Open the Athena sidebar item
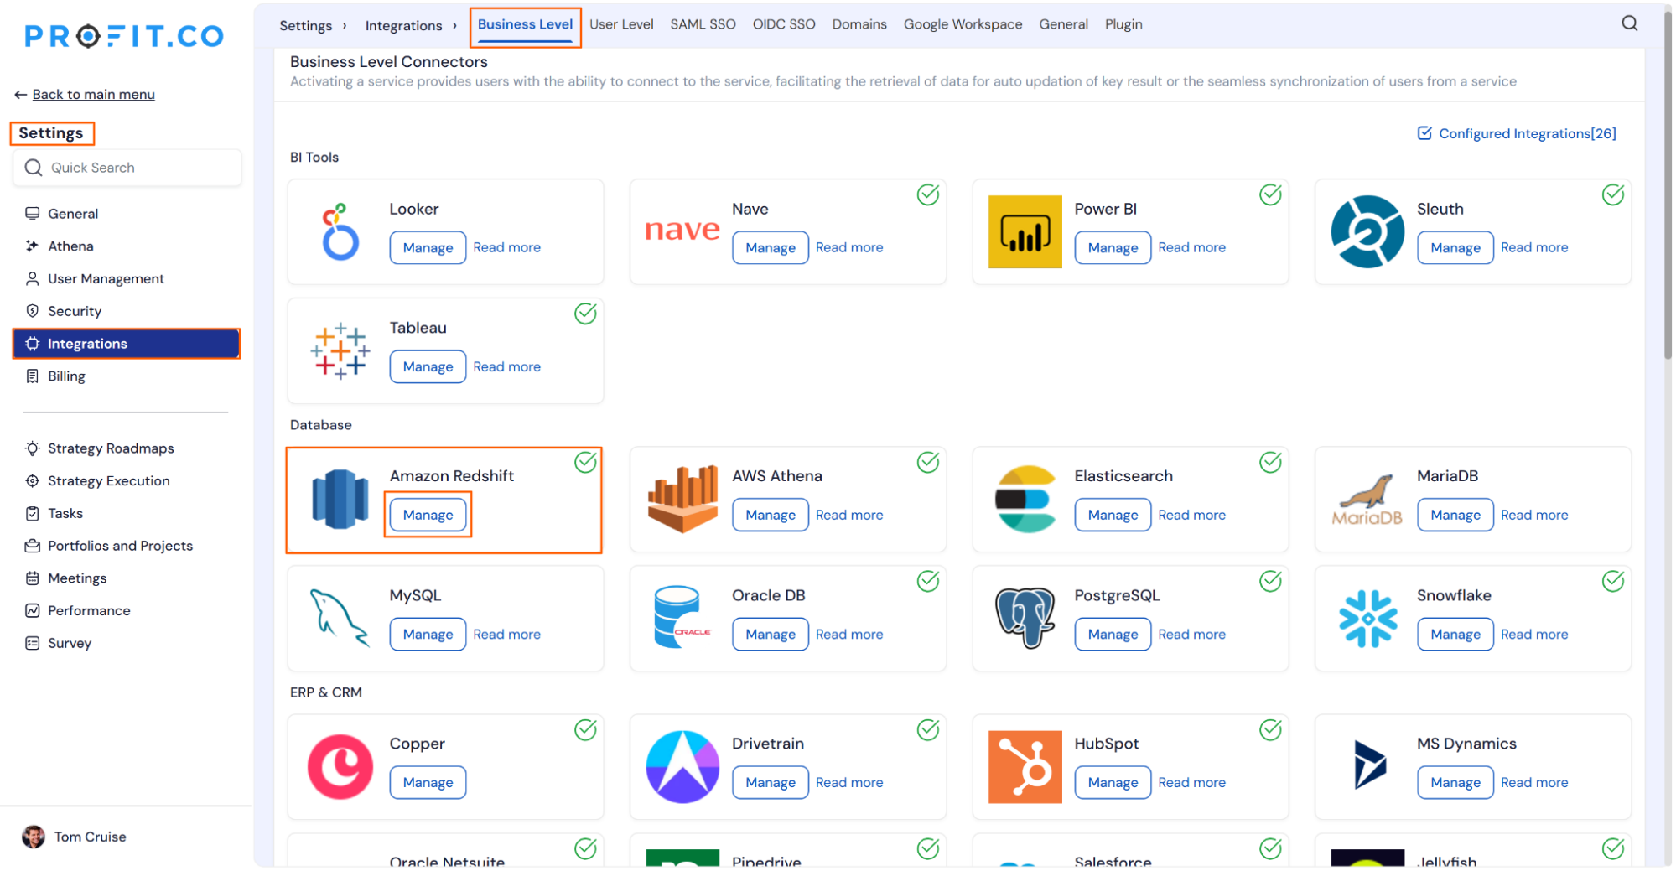This screenshot has width=1676, height=871. pyautogui.click(x=126, y=246)
